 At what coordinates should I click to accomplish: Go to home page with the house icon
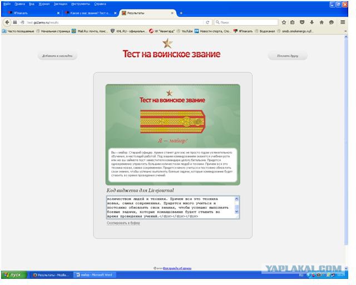click(322, 22)
